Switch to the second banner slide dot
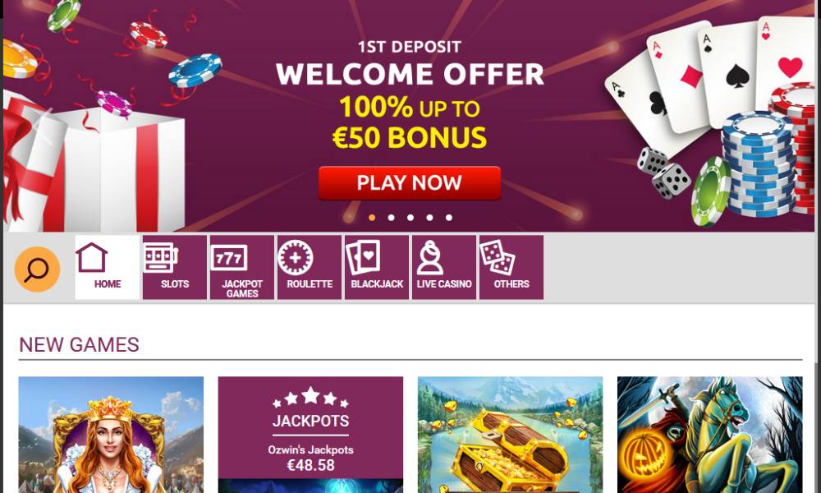The height and width of the screenshot is (493, 821). pyautogui.click(x=391, y=218)
